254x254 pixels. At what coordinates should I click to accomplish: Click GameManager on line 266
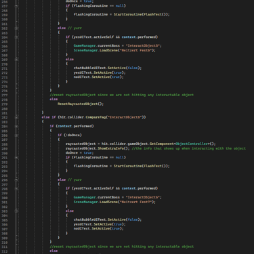(x=85, y=45)
